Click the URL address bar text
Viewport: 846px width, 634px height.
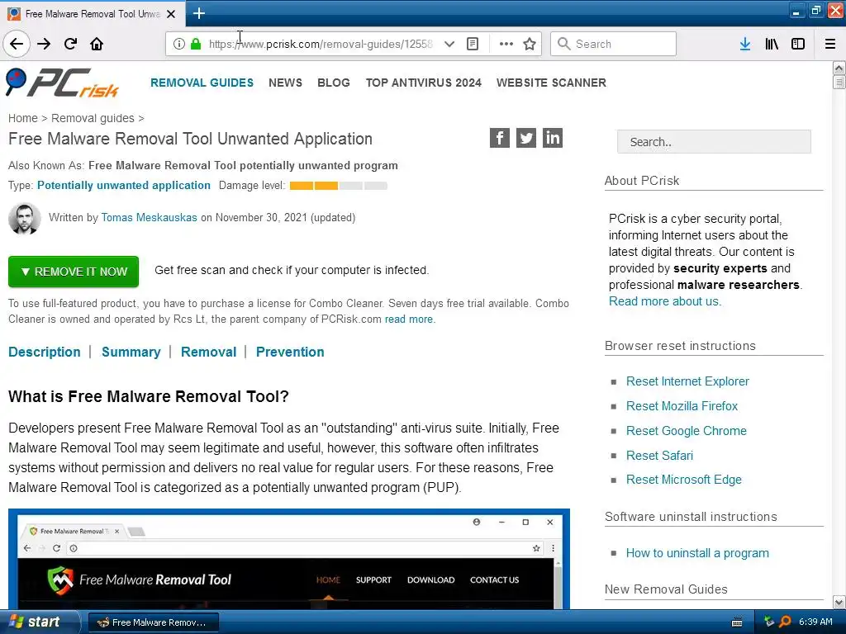(321, 44)
